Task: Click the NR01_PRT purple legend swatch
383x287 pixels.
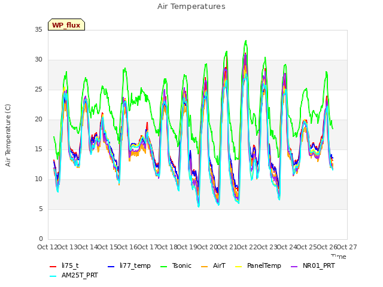Action: 294,267
